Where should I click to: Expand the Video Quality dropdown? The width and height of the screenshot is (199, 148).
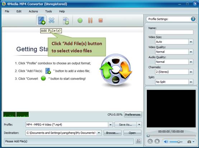(191, 52)
